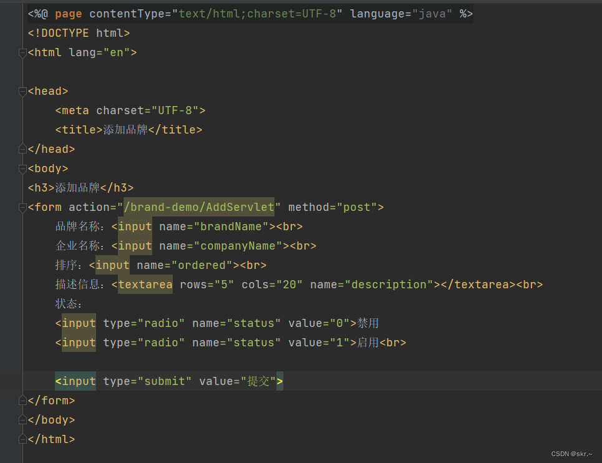The image size is (602, 463).
Task: Click the DOCTYPE html declaration line
Action: pyautogui.click(x=78, y=32)
